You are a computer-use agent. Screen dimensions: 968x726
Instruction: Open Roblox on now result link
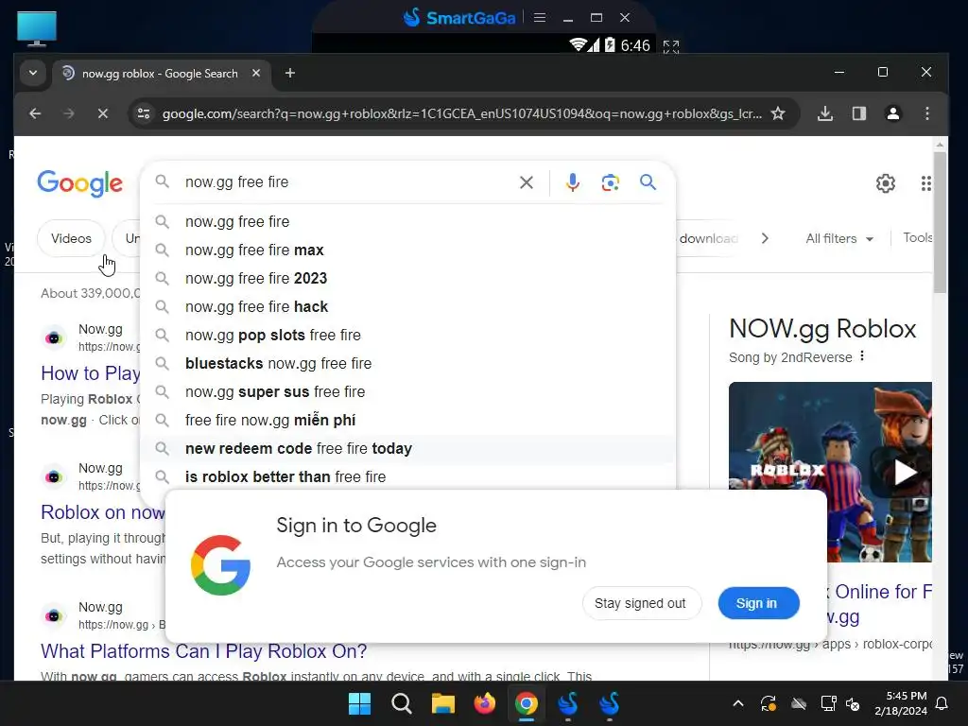pyautogui.click(x=103, y=512)
